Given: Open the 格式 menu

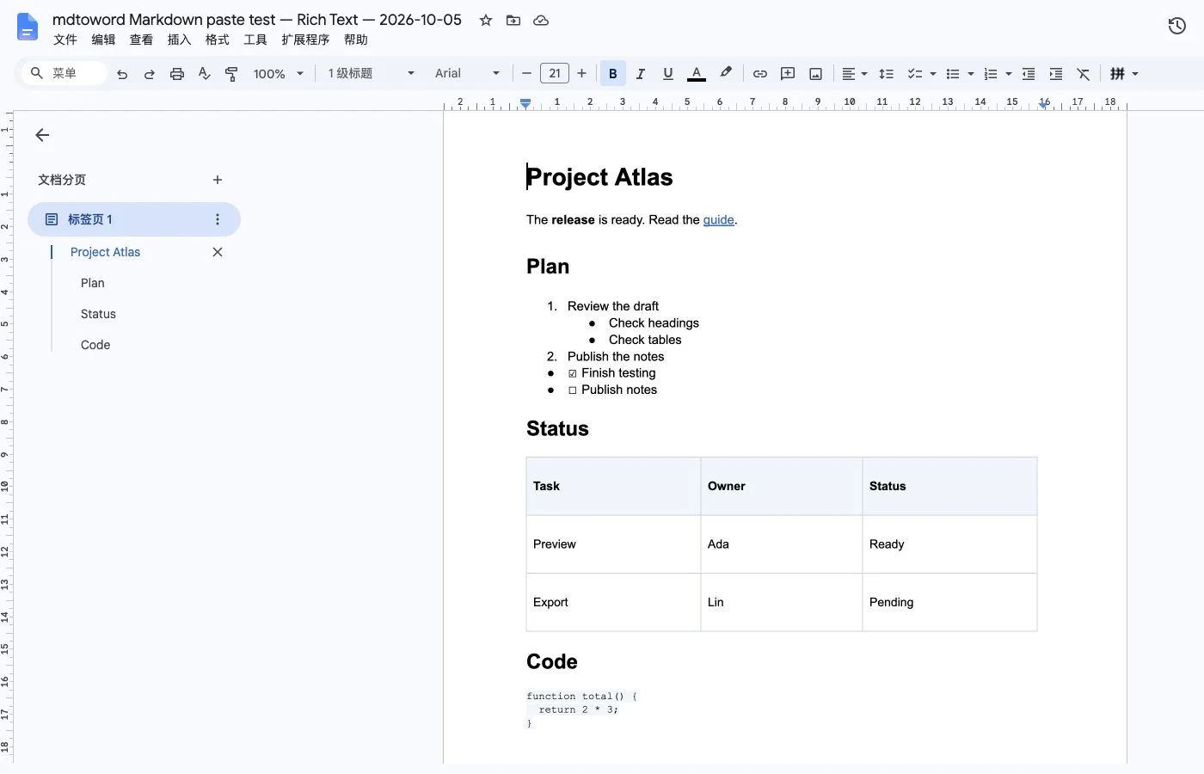Looking at the screenshot, I should click(x=217, y=40).
